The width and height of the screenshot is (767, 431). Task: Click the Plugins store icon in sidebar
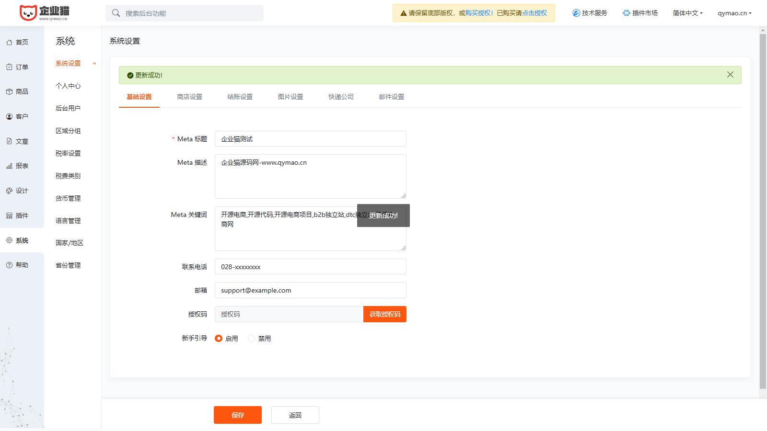tap(9, 215)
